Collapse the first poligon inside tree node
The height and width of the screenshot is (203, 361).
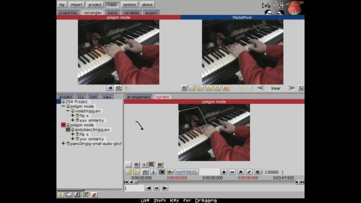click(63, 106)
